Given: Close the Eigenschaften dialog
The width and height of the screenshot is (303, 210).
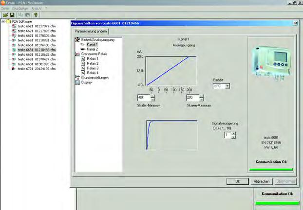Looking at the screenshot, I should pos(296,23).
